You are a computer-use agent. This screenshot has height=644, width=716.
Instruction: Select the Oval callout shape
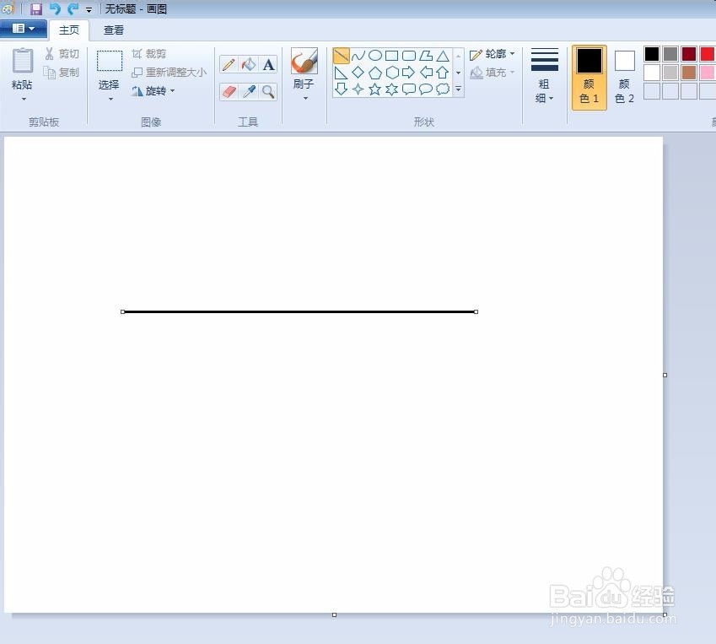pos(426,89)
